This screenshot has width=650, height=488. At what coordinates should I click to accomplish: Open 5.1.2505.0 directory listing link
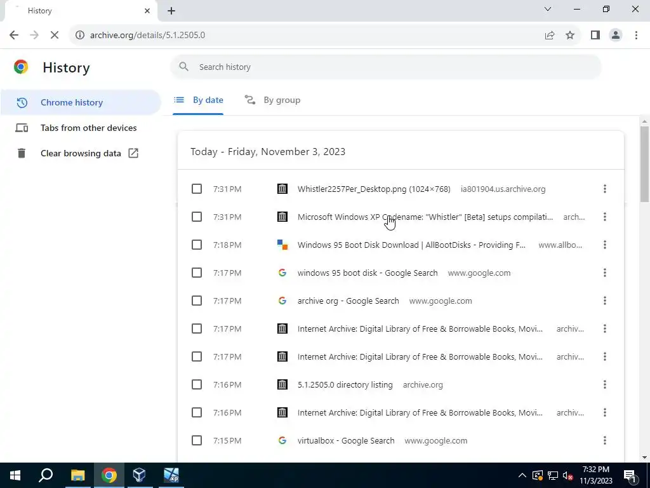[345, 384]
